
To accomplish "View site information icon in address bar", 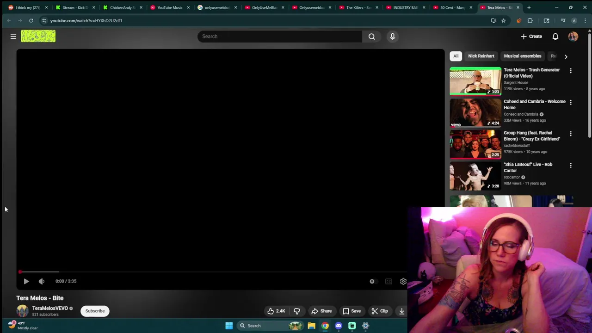I will click(44, 21).
